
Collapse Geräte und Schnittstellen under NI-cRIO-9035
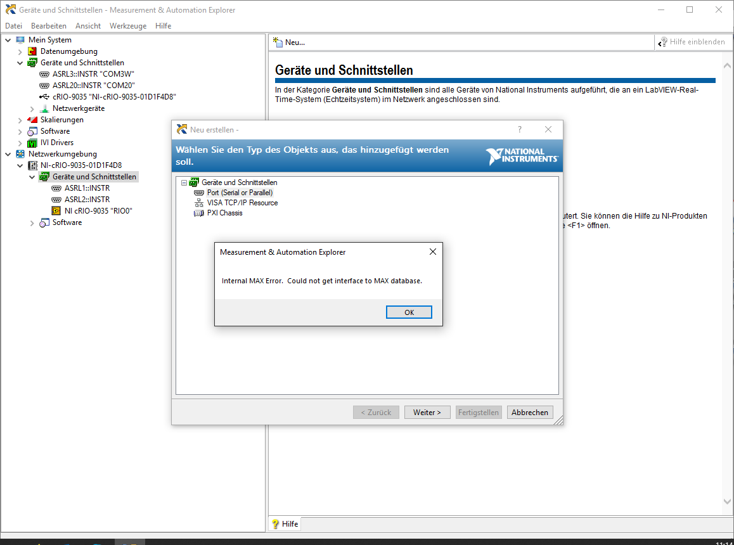[x=32, y=177]
